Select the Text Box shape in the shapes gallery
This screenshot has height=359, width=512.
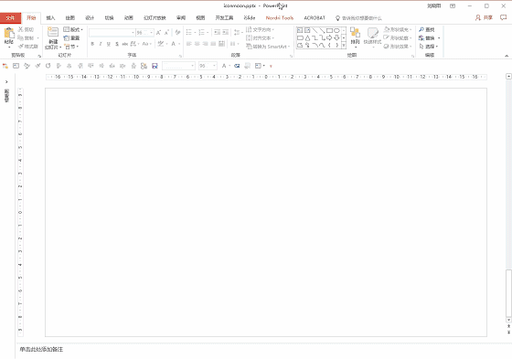point(300,30)
